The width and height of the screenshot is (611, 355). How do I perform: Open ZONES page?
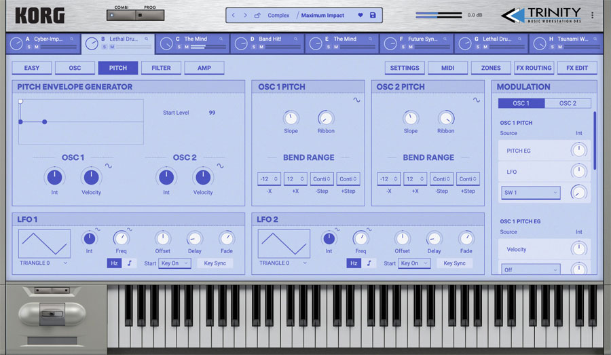(491, 68)
